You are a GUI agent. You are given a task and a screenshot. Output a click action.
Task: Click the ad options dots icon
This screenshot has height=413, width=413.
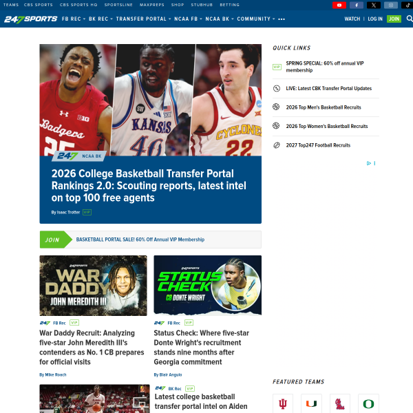pyautogui.click(x=374, y=163)
